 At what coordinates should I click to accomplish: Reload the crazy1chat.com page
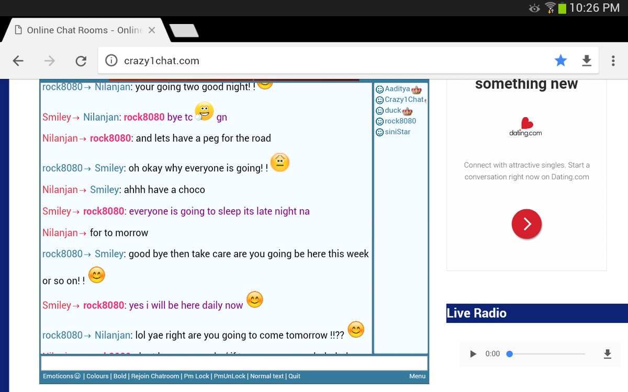[x=81, y=61]
